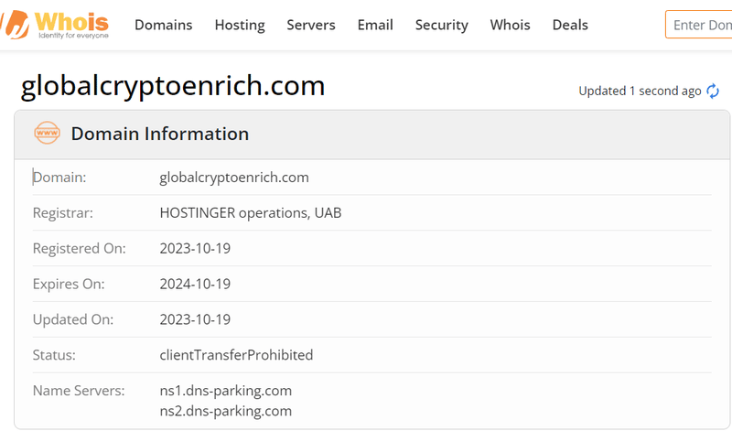This screenshot has width=732, height=431.
Task: Open the Servers menu
Action: point(311,25)
